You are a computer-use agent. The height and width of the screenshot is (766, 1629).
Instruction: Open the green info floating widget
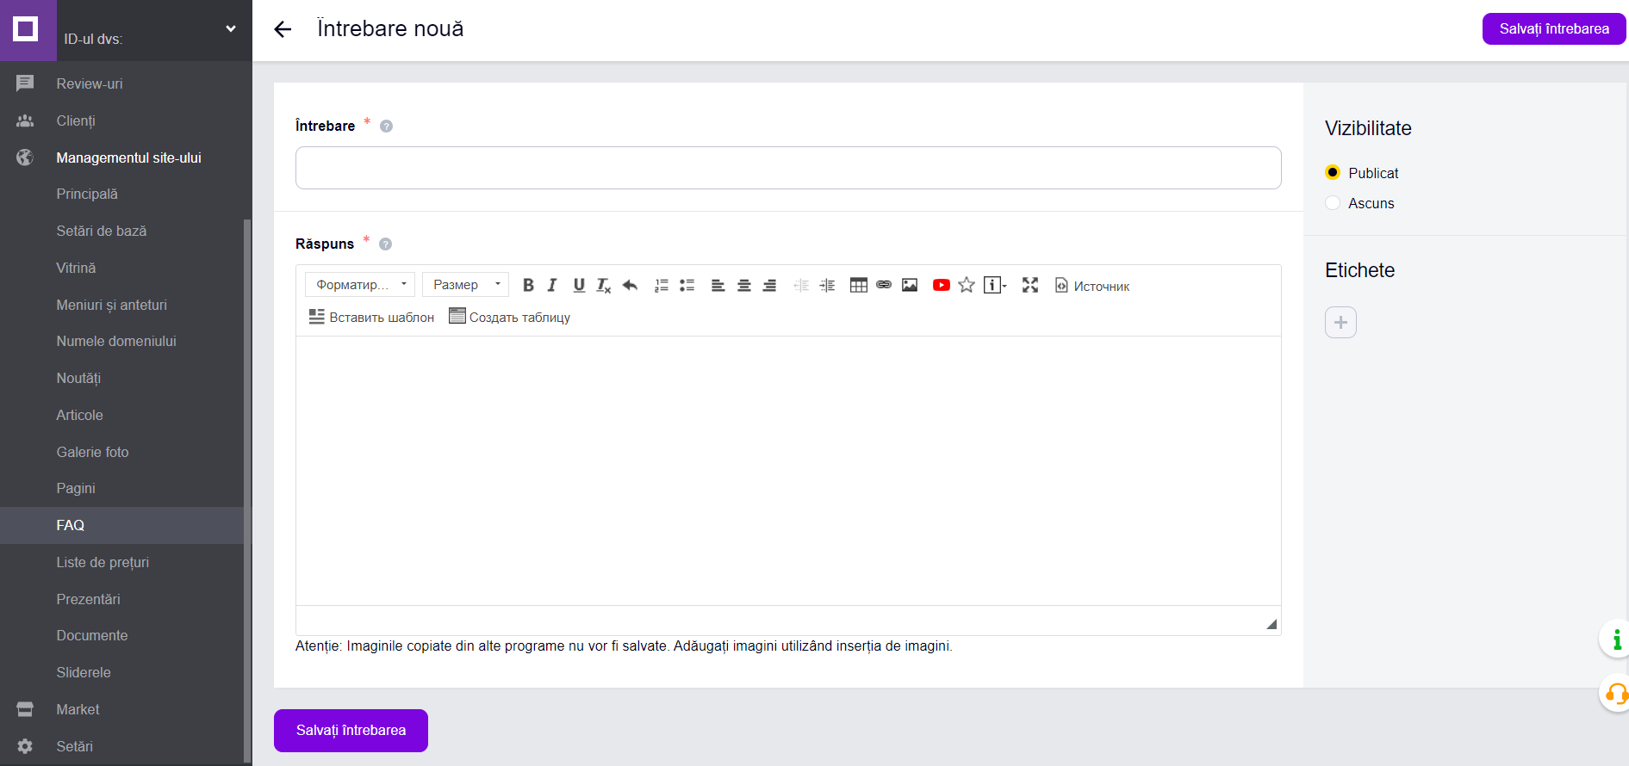point(1615,639)
